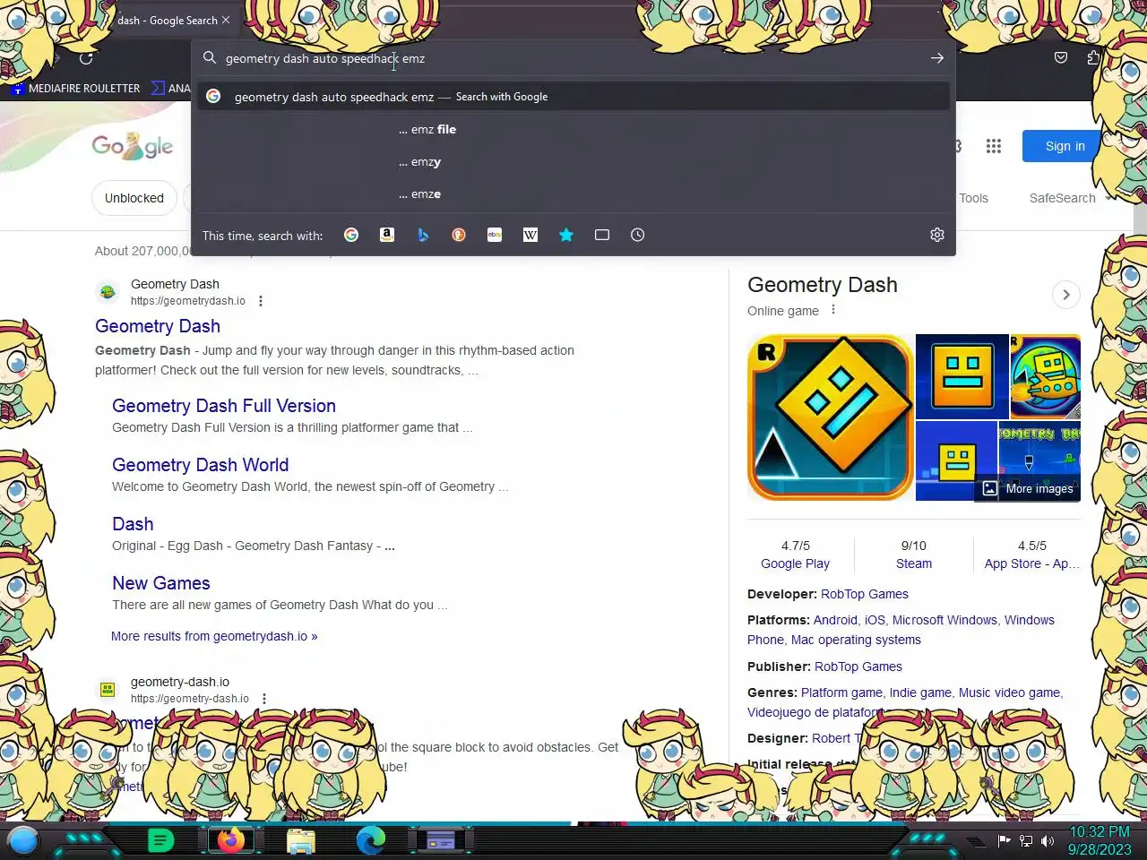
Task: Search open tabs via tab icon
Action: point(602,235)
